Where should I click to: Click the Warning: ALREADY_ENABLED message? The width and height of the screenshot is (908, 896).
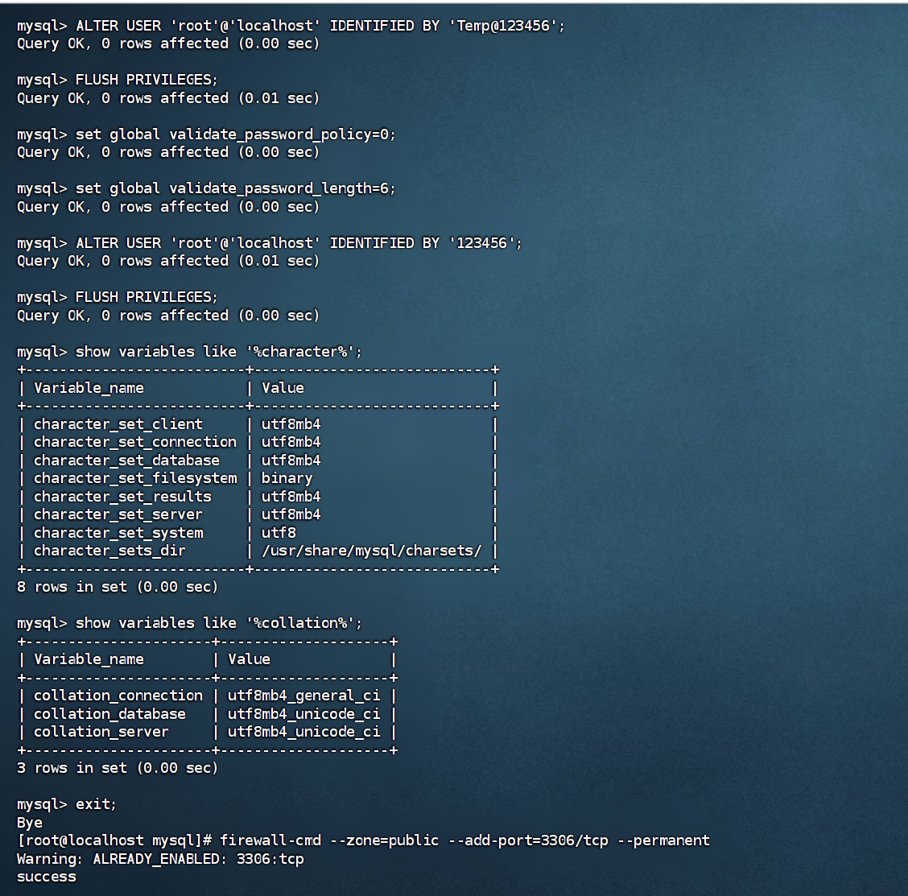pyautogui.click(x=160, y=859)
